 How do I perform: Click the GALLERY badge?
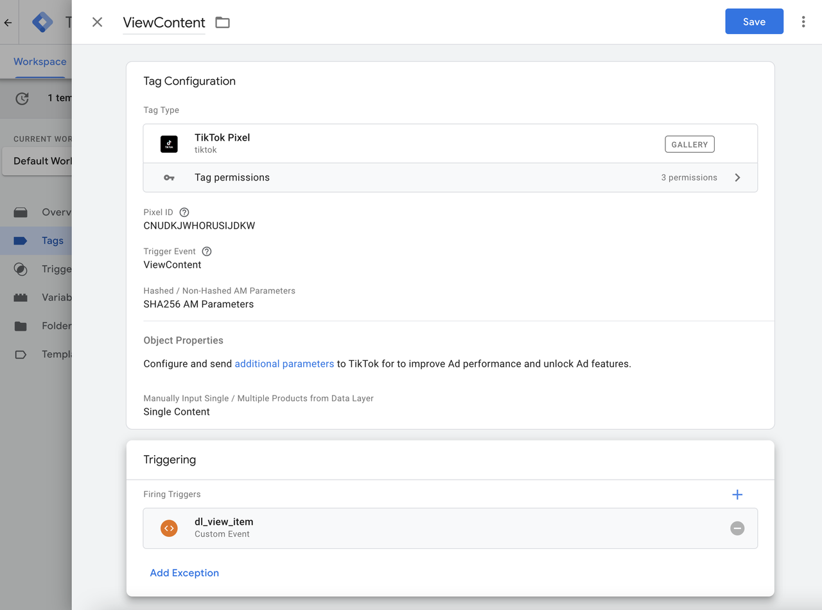click(x=690, y=144)
